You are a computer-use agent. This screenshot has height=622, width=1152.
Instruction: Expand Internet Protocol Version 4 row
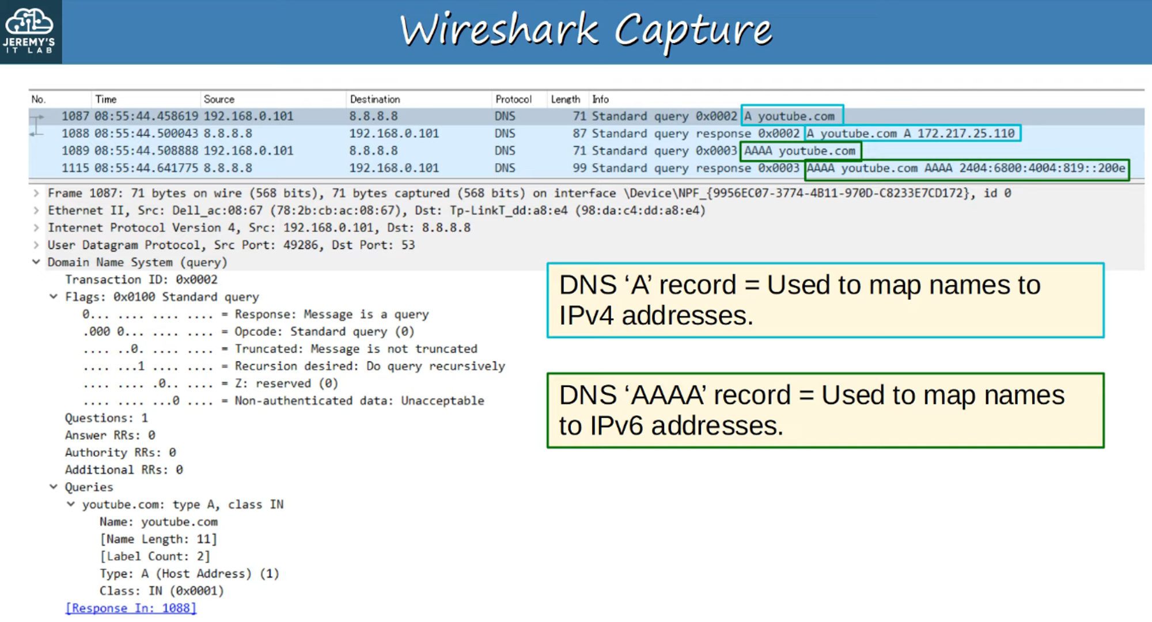[36, 228]
